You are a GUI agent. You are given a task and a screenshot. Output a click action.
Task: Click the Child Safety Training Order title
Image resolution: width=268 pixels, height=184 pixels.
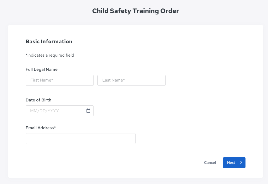point(136,11)
